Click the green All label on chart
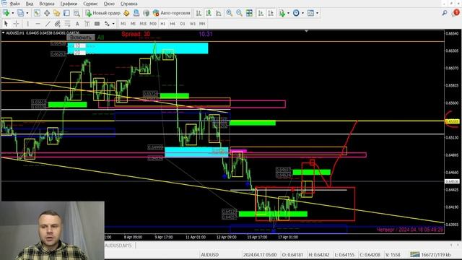Image resolution: width=462 pixels, height=260 pixels. pos(100,38)
